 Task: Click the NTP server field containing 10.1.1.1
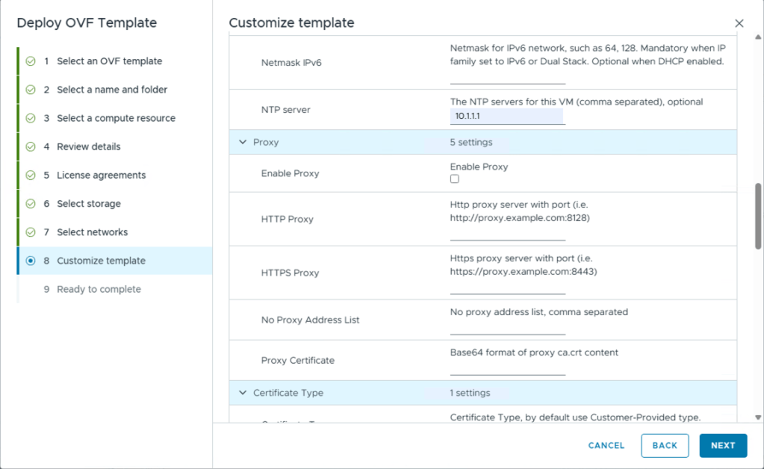coord(507,117)
